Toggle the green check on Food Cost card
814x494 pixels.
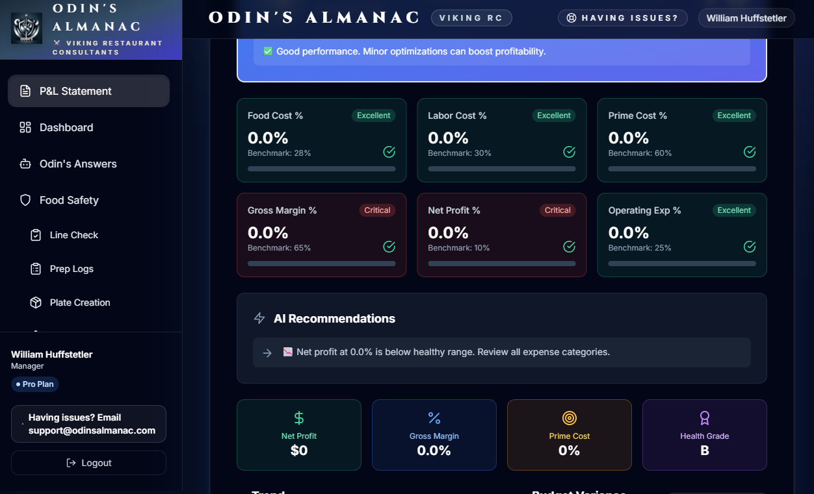389,151
